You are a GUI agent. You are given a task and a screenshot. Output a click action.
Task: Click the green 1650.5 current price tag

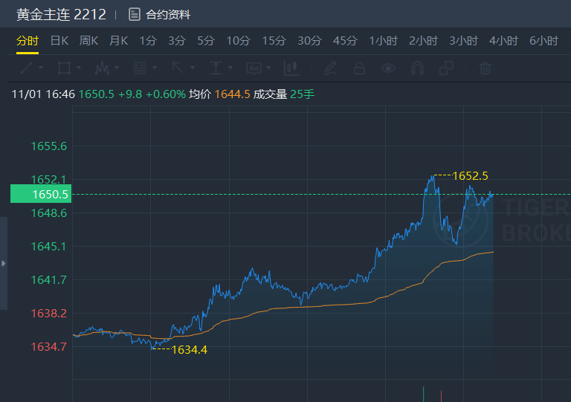click(41, 194)
